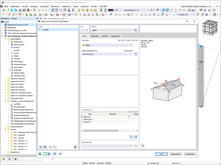The height and width of the screenshot is (165, 221).
Task: Click the new line tool icon
Action: (9, 14)
